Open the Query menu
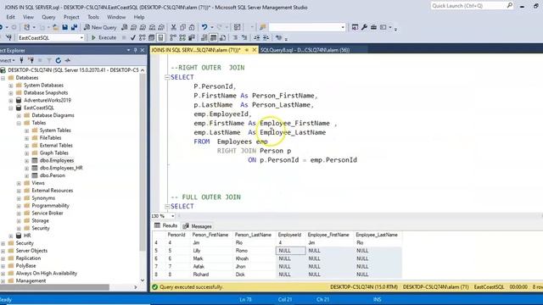This screenshot has width=543, height=305. pyautogui.click(x=48, y=17)
